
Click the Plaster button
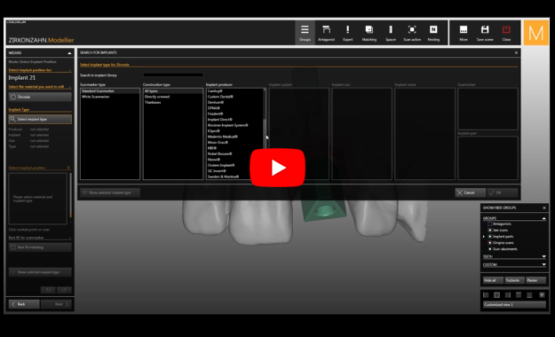tap(535, 280)
